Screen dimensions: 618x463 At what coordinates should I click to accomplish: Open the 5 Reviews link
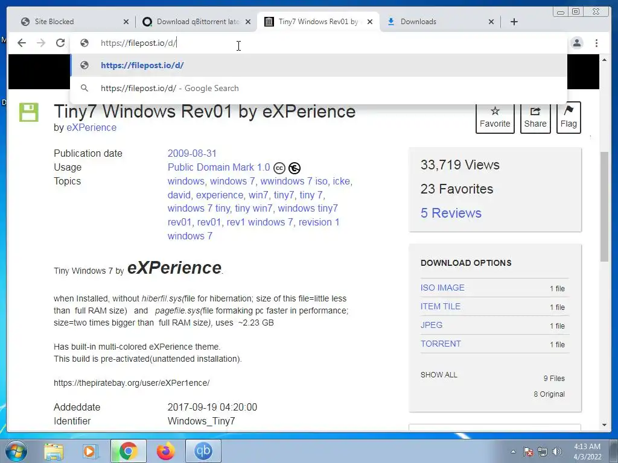click(451, 213)
